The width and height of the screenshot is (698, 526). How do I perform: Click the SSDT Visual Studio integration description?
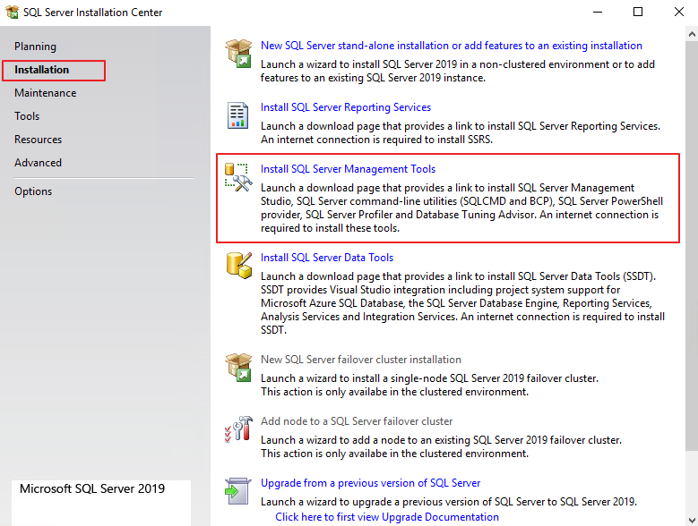(x=462, y=303)
